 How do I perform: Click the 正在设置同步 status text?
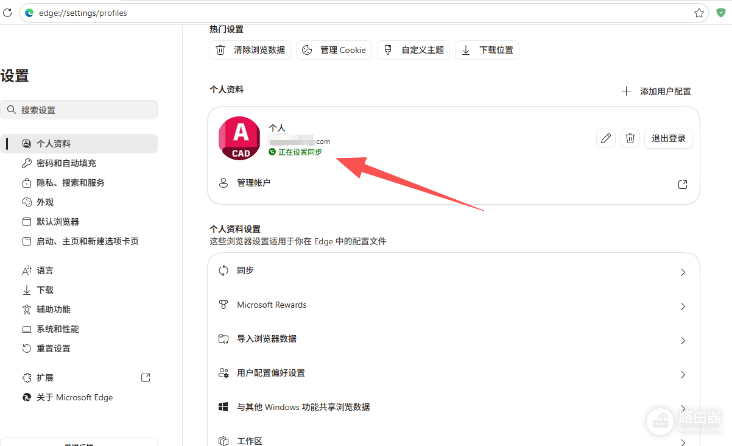300,152
